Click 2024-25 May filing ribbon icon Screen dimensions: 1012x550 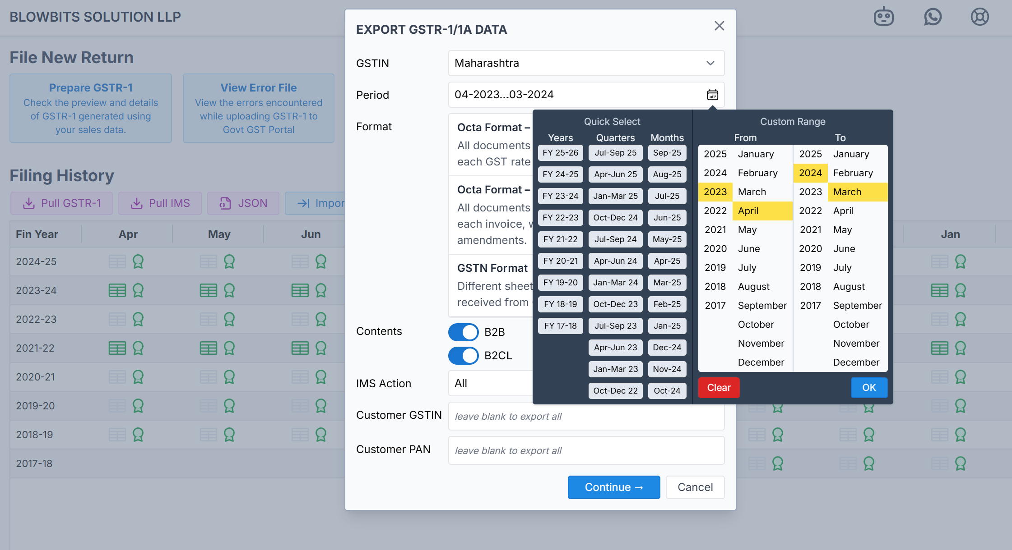pyautogui.click(x=229, y=261)
